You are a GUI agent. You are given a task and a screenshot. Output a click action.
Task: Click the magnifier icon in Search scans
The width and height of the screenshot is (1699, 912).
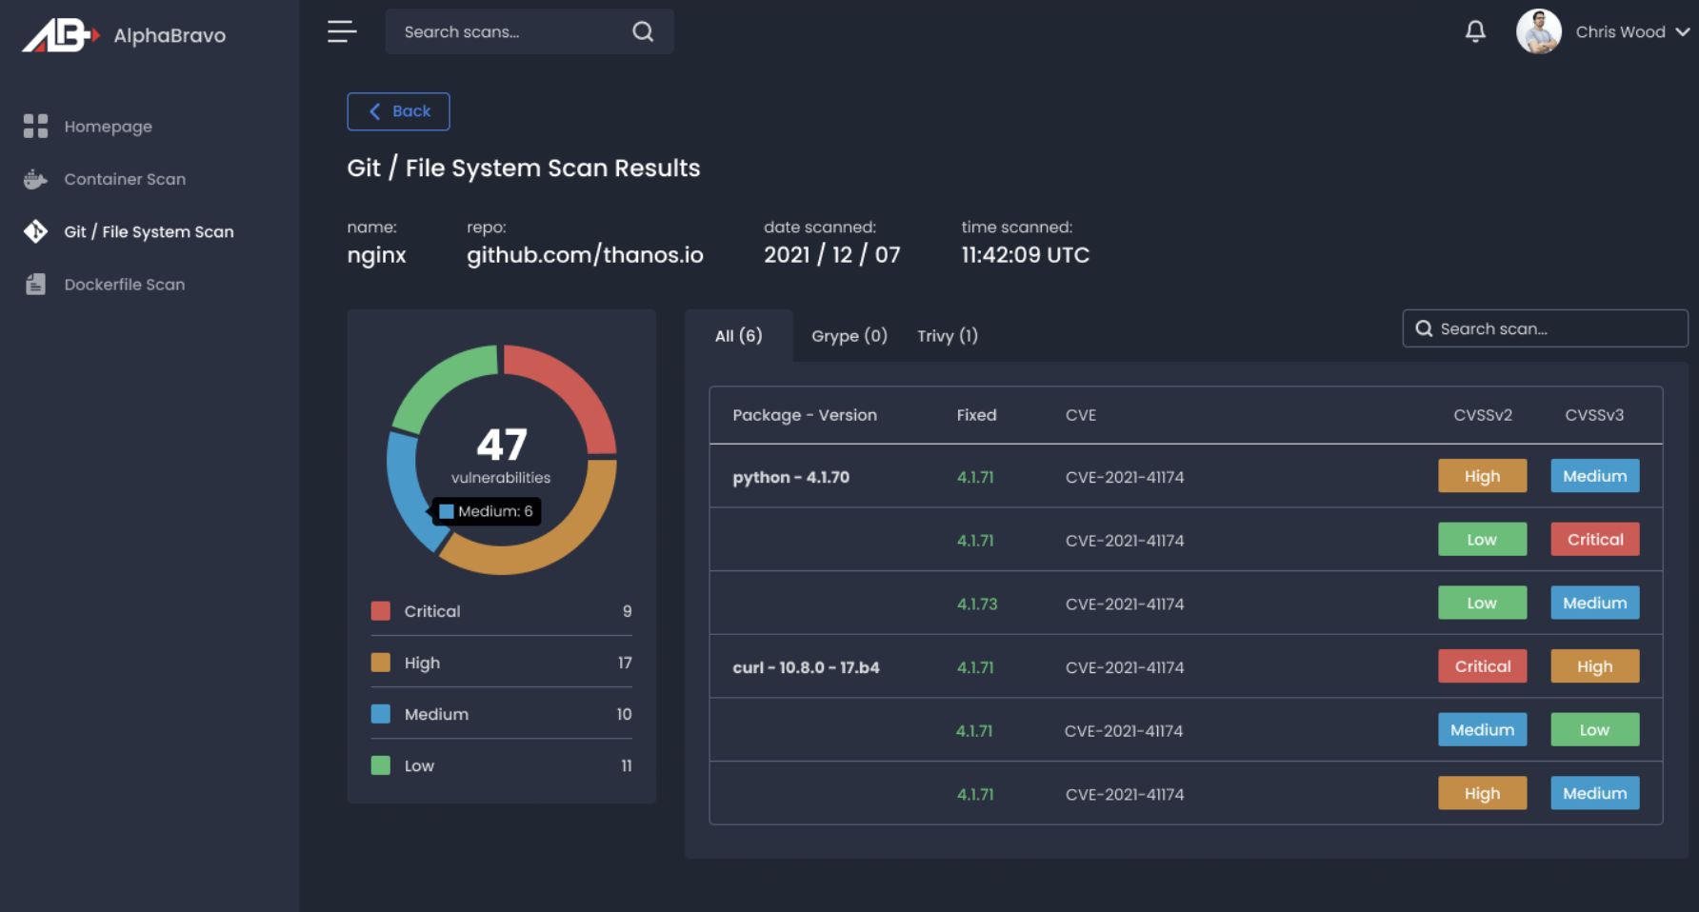tap(643, 31)
